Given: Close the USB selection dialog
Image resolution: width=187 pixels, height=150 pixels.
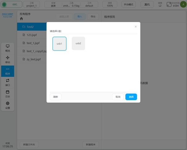Looking at the screenshot, I should click(x=136, y=27).
